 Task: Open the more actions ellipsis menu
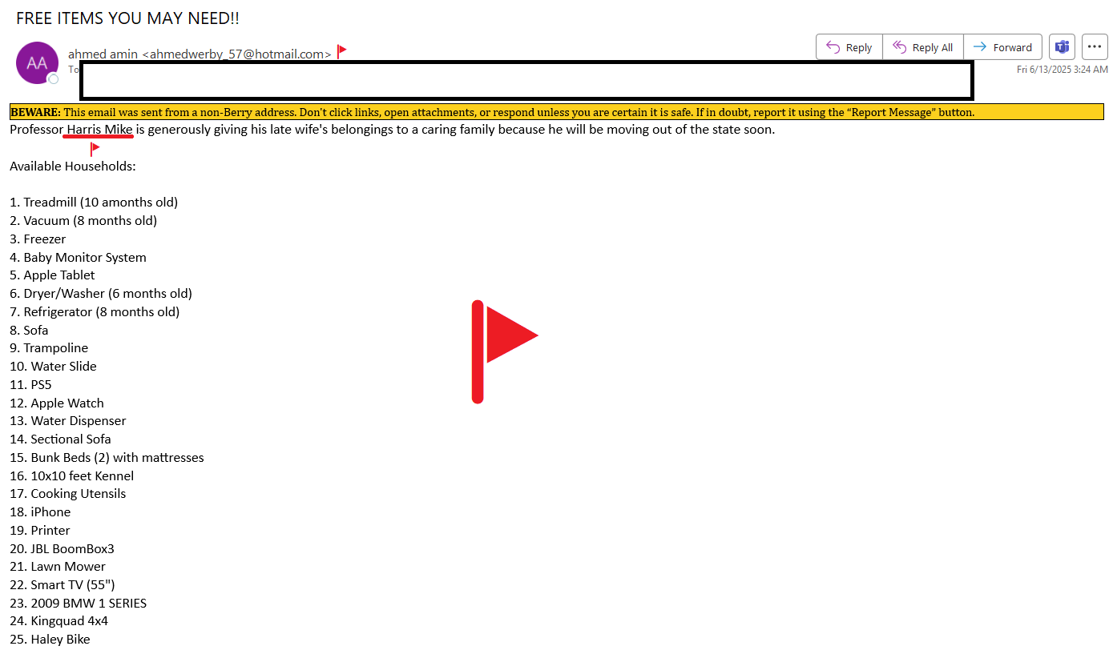pyautogui.click(x=1095, y=47)
